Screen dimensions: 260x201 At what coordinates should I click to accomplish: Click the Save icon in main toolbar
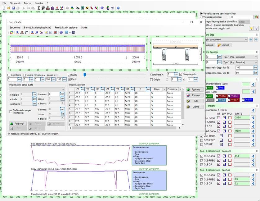tap(13, 8)
